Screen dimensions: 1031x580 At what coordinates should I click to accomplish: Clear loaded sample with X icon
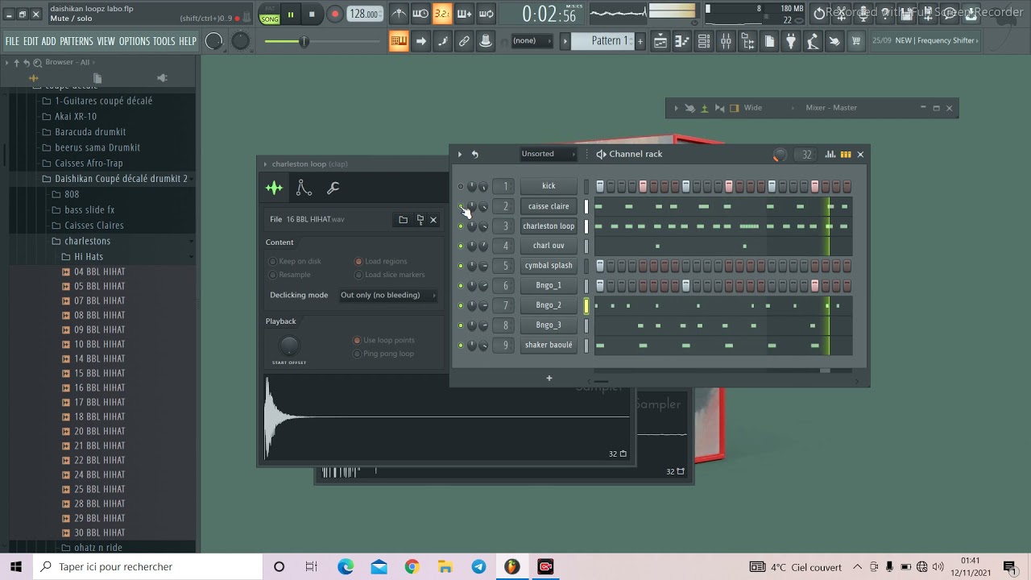[433, 219]
